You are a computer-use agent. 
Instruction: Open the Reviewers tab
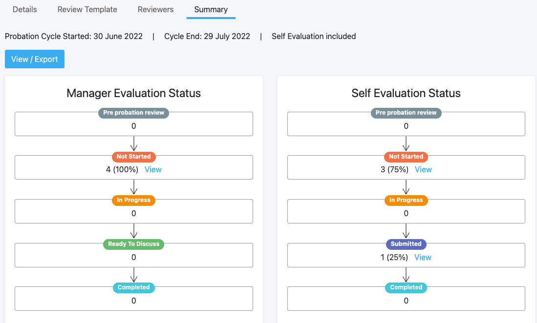[155, 10]
